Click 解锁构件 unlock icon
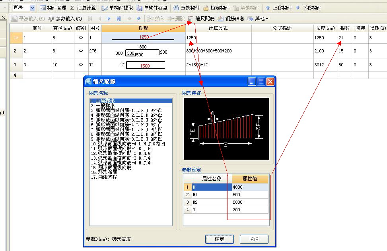The width and height of the screenshot is (387, 251). pyautogui.click(x=236, y=8)
